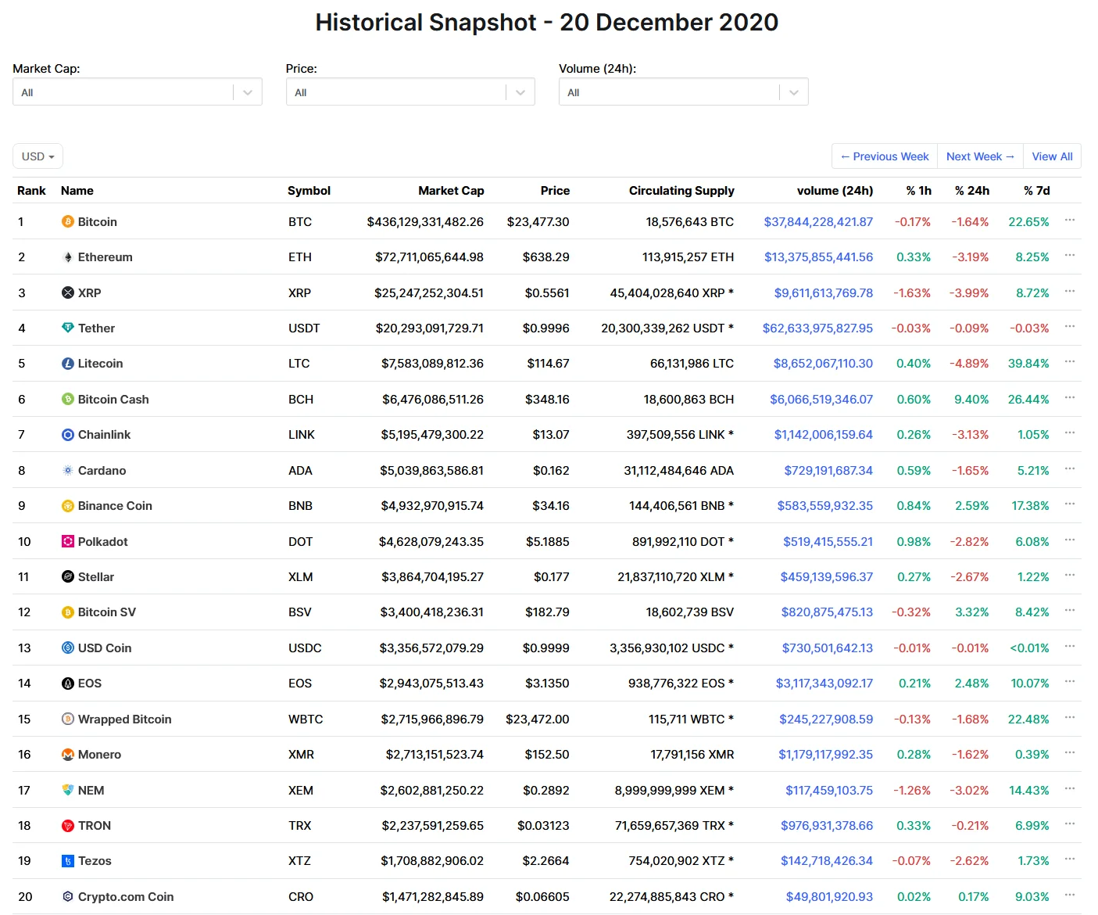The width and height of the screenshot is (1098, 915).
Task: Open Tether's volume link $62,633,975,827.95
Action: pos(817,328)
